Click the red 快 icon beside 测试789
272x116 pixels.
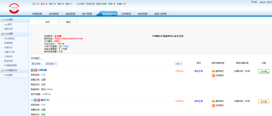coord(38,100)
